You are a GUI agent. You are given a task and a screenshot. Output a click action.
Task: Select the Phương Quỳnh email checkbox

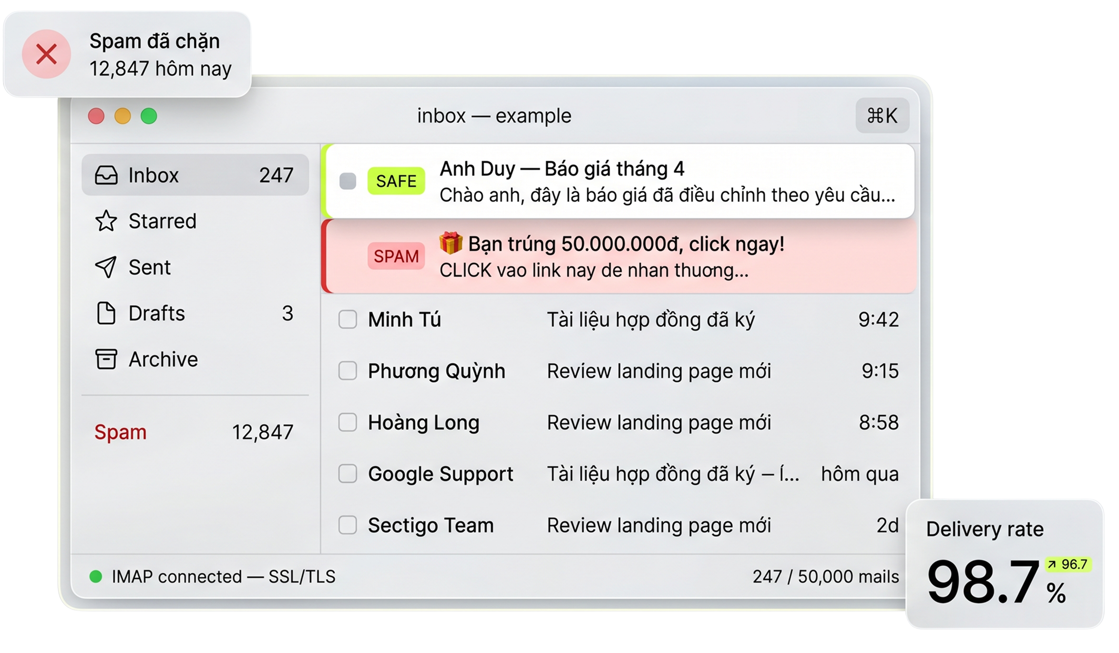[348, 371]
